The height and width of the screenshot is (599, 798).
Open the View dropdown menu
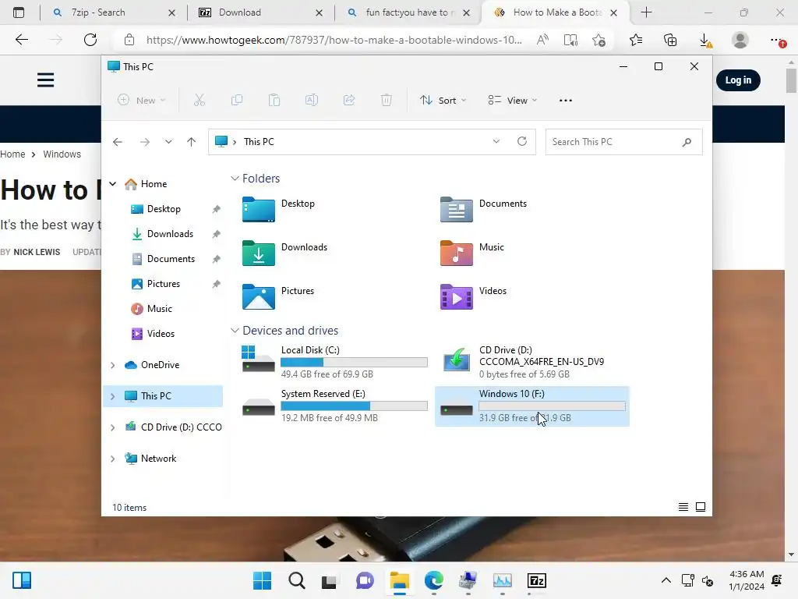tap(512, 101)
